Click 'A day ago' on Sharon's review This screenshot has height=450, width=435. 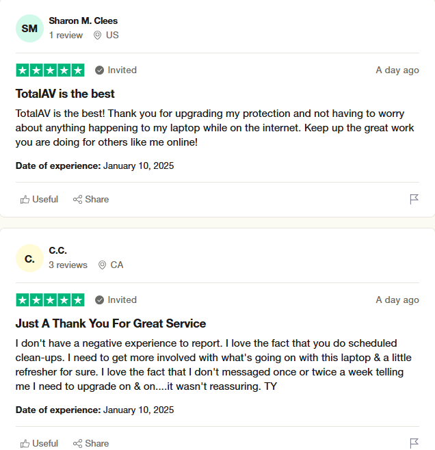(x=397, y=70)
